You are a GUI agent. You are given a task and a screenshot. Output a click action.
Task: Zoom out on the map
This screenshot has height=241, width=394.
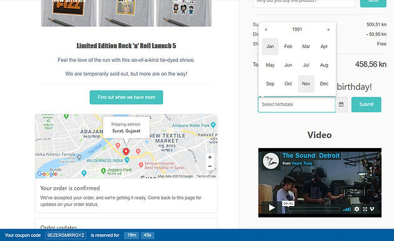pyautogui.click(x=210, y=166)
